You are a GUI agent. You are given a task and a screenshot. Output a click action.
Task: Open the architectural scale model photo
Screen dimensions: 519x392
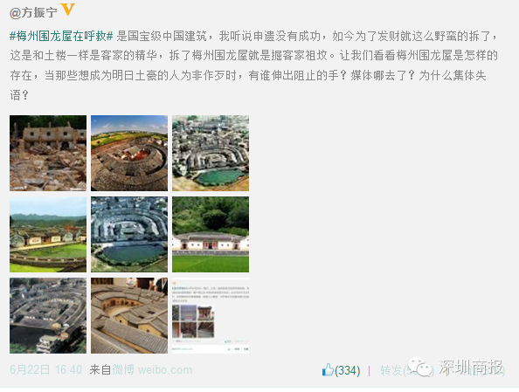pos(129,315)
